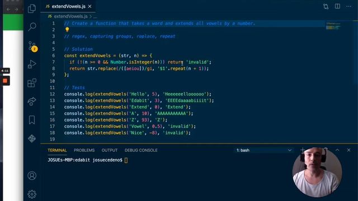358x201 pixels.
Task: Click the lightbulb code action on line 2
Action: (67, 30)
